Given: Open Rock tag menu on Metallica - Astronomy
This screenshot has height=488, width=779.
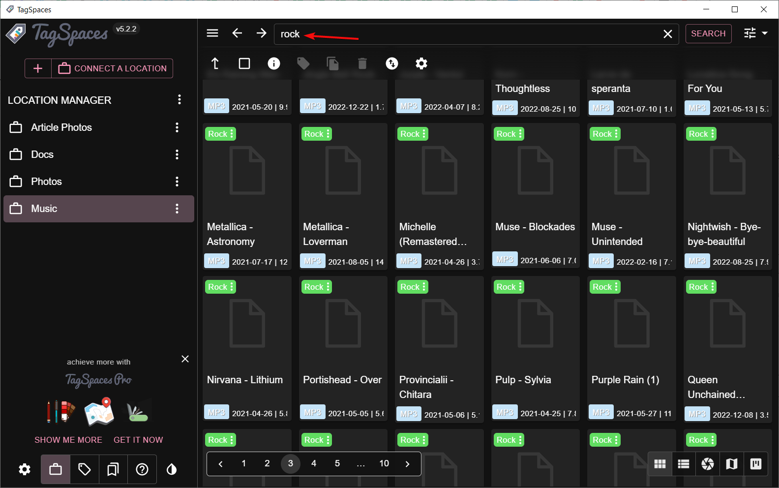Looking at the screenshot, I should pyautogui.click(x=232, y=134).
